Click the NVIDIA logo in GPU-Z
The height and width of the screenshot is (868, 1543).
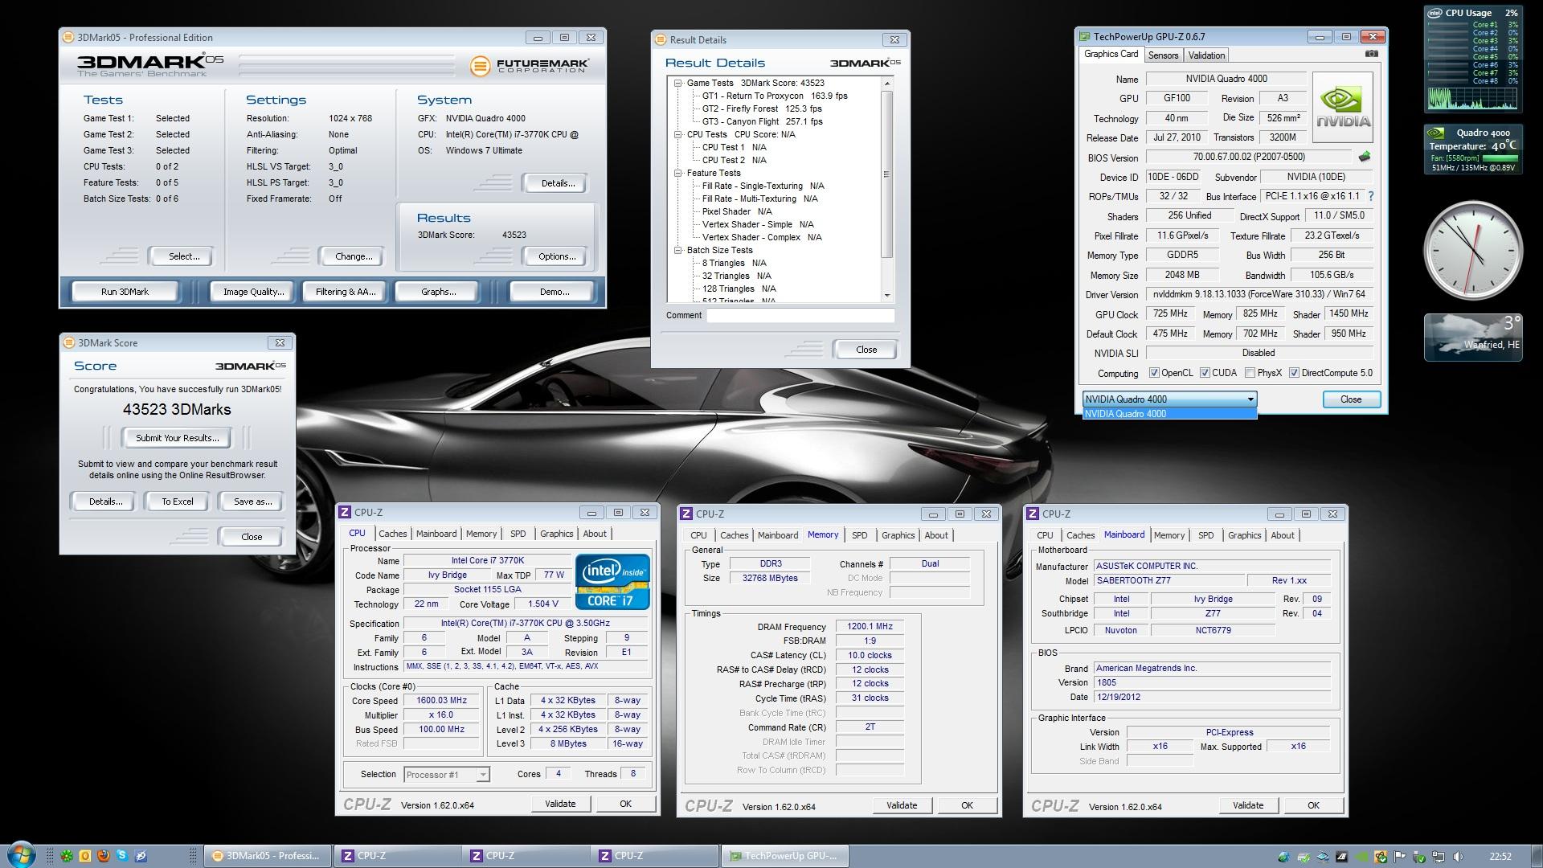click(1342, 108)
